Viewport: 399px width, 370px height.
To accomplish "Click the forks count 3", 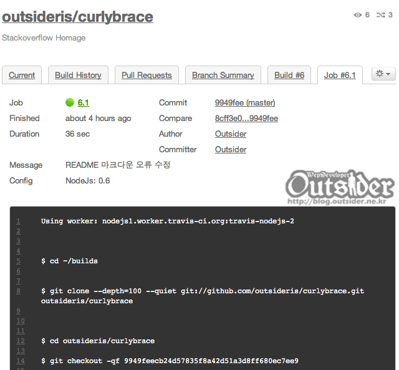I will [390, 15].
